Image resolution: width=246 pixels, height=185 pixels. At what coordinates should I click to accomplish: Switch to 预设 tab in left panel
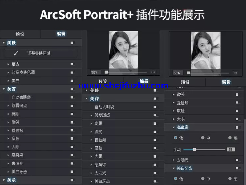pos(20,34)
